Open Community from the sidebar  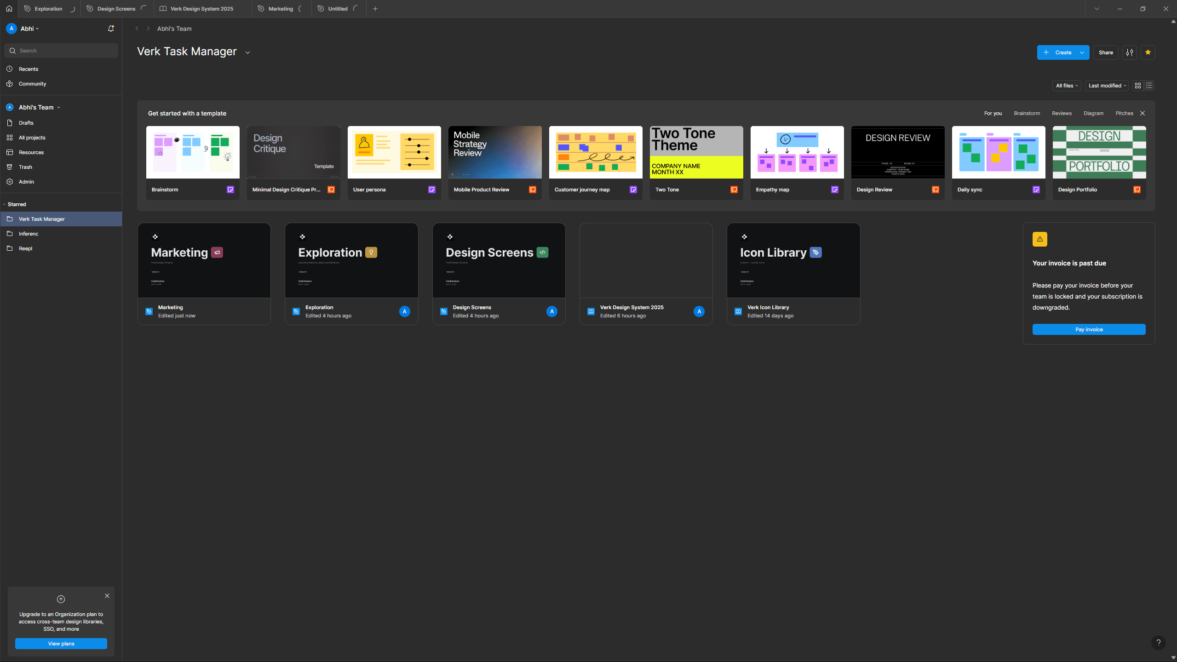[x=32, y=84]
